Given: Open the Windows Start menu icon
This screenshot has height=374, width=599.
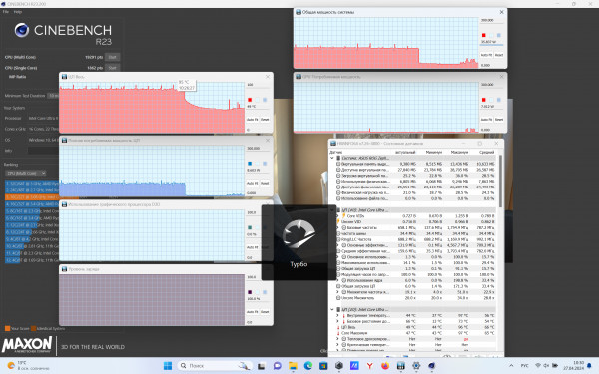Looking at the screenshot, I should click(x=168, y=366).
